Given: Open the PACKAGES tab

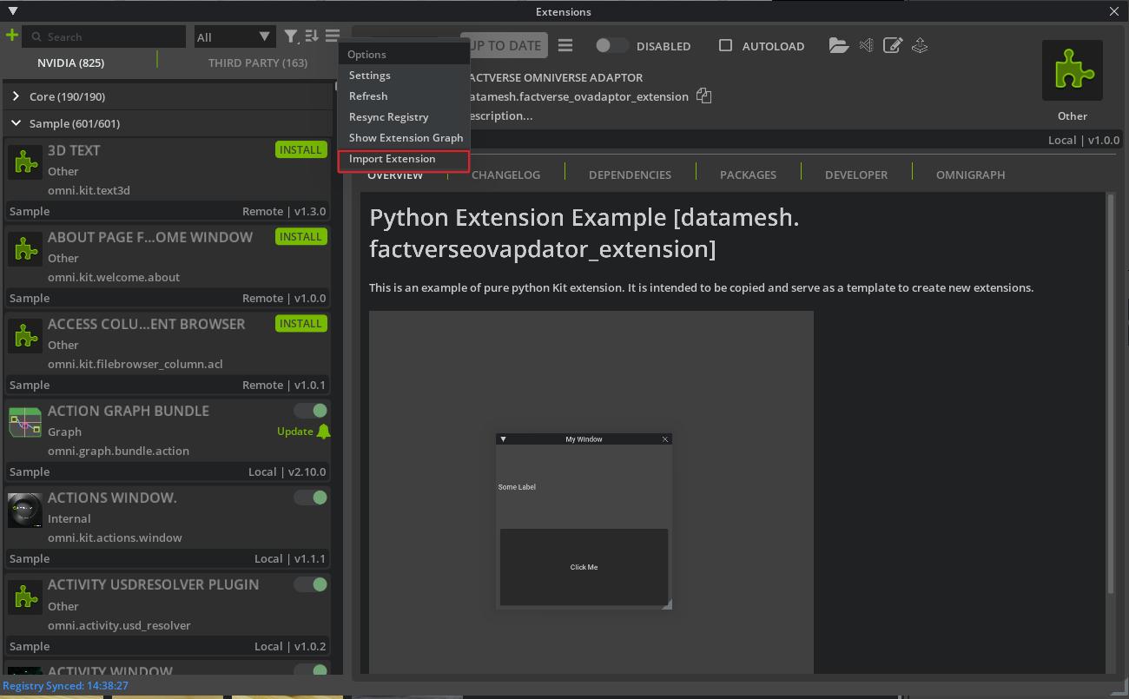Looking at the screenshot, I should coord(748,175).
